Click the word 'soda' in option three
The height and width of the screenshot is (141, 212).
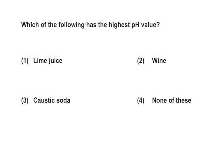point(63,100)
